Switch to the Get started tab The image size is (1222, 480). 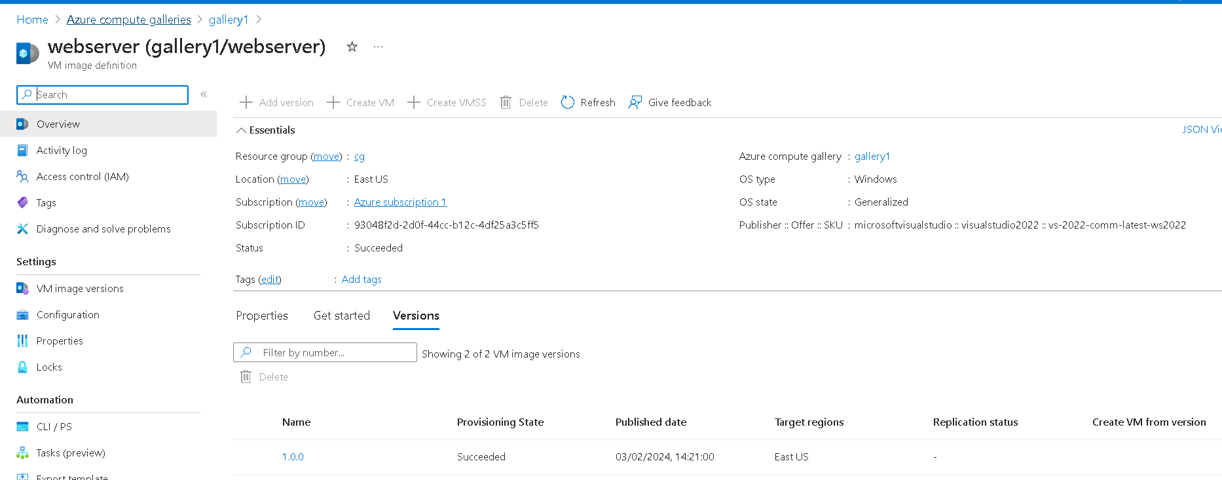[342, 316]
